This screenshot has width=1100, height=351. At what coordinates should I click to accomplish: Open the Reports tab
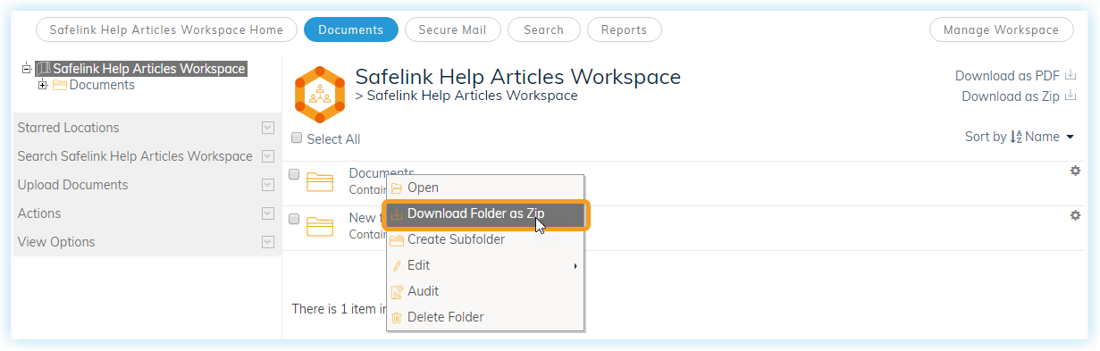coord(625,29)
